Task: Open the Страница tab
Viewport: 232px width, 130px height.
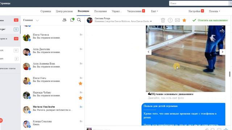Action: [x=46, y=11]
